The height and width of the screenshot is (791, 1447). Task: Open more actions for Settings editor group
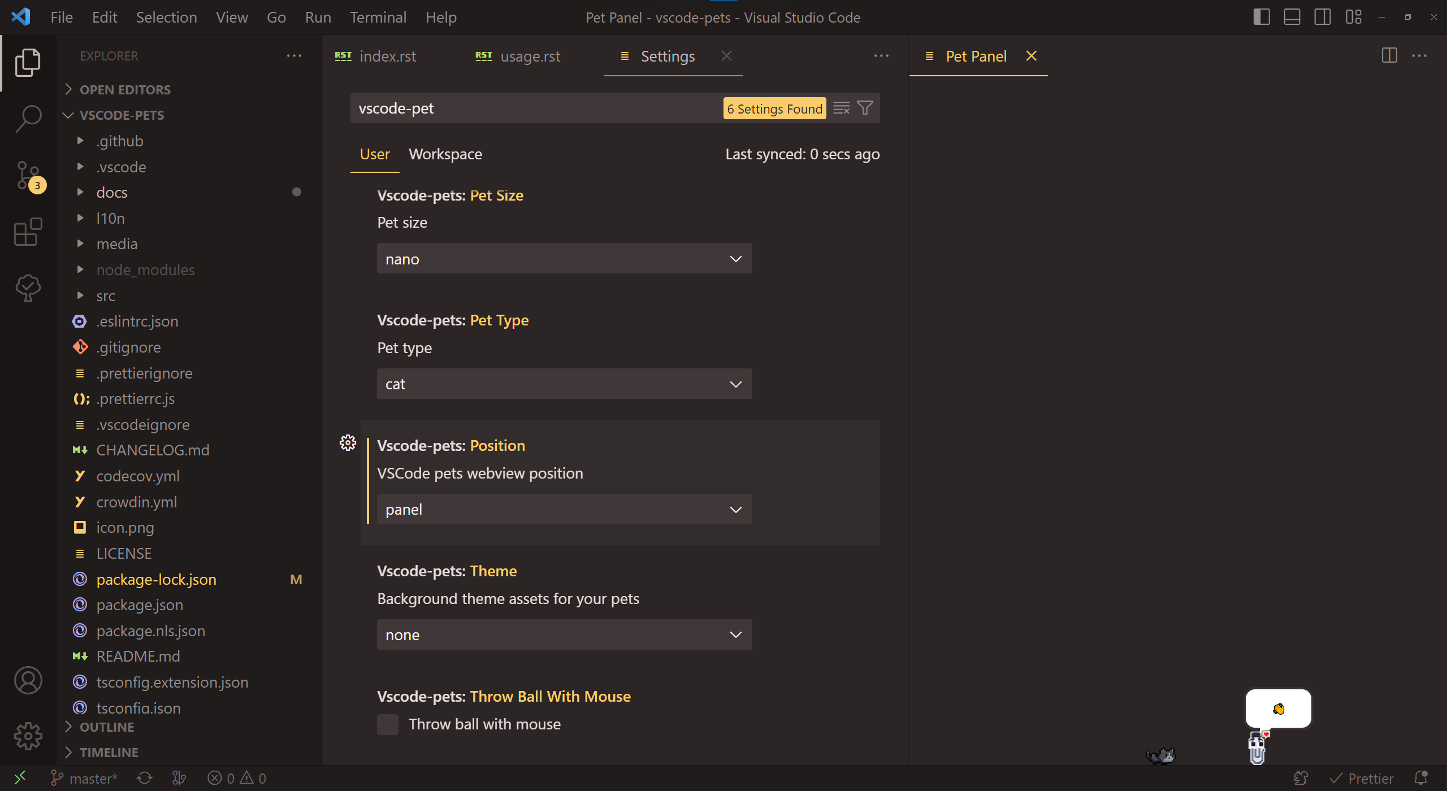click(x=881, y=56)
